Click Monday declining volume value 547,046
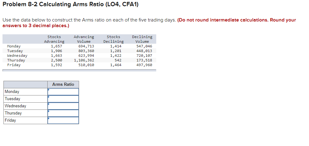This screenshot has height=146, width=309. (x=144, y=46)
